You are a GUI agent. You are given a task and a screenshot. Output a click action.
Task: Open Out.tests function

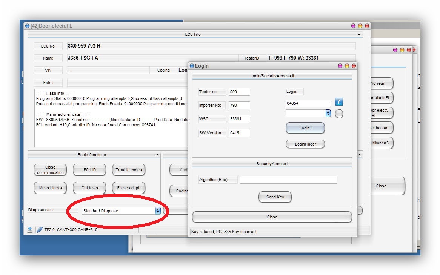[89, 188]
